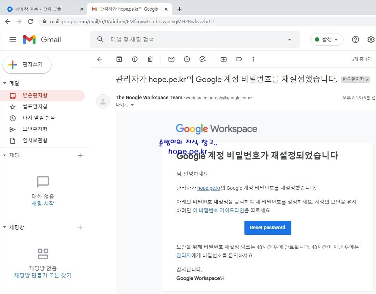Expand recipient details next to 나에게
The image size is (376, 294).
pos(132,105)
